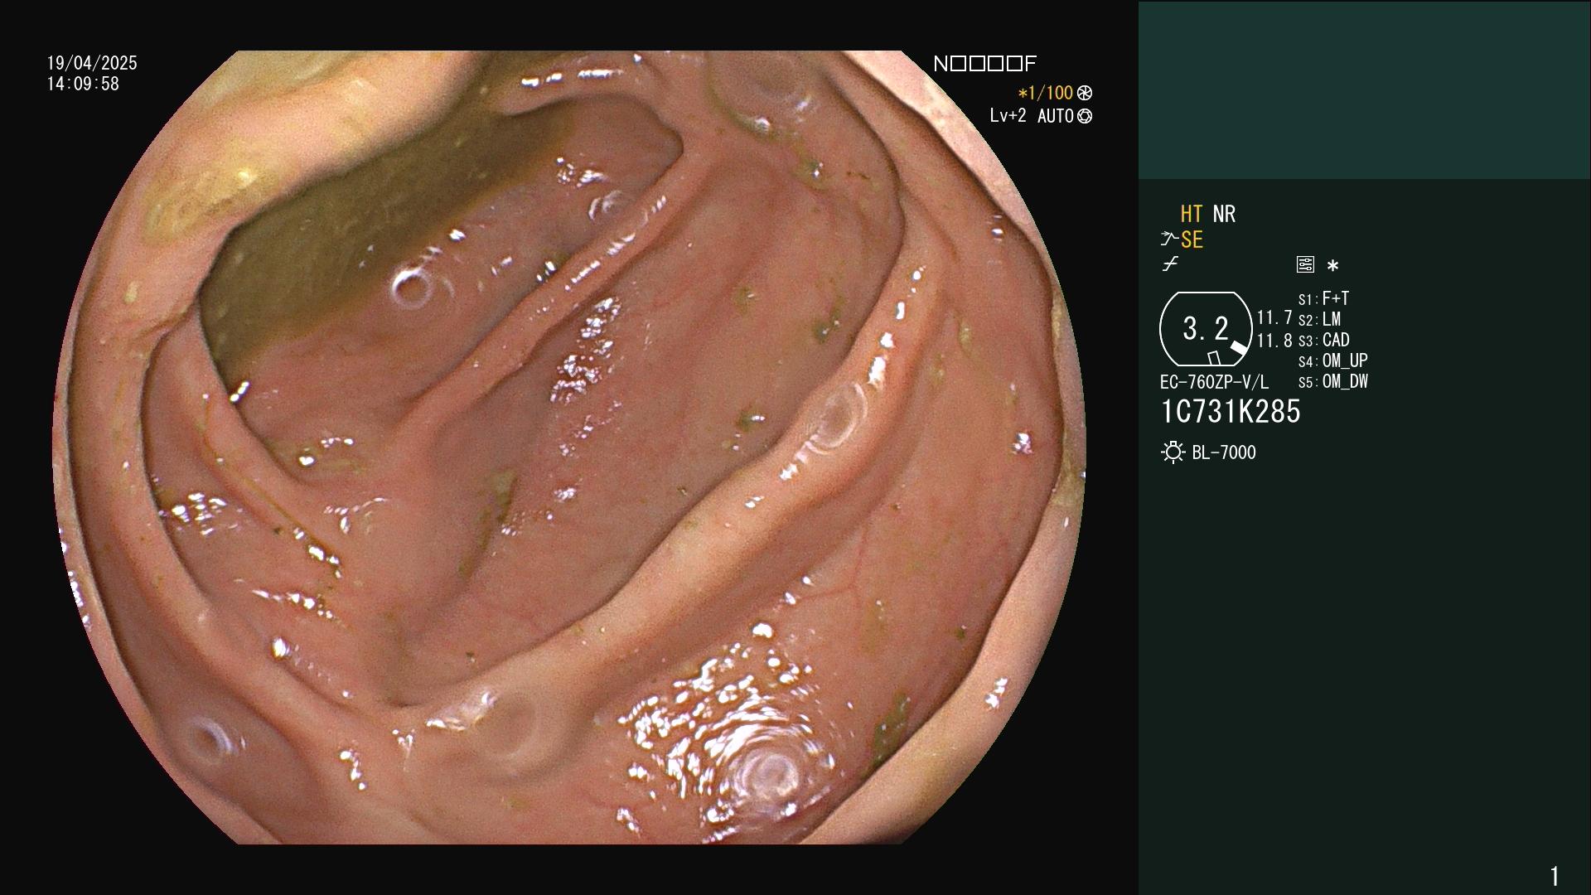The width and height of the screenshot is (1591, 895).
Task: Click the time 14:09:58
Action: pyautogui.click(x=83, y=84)
